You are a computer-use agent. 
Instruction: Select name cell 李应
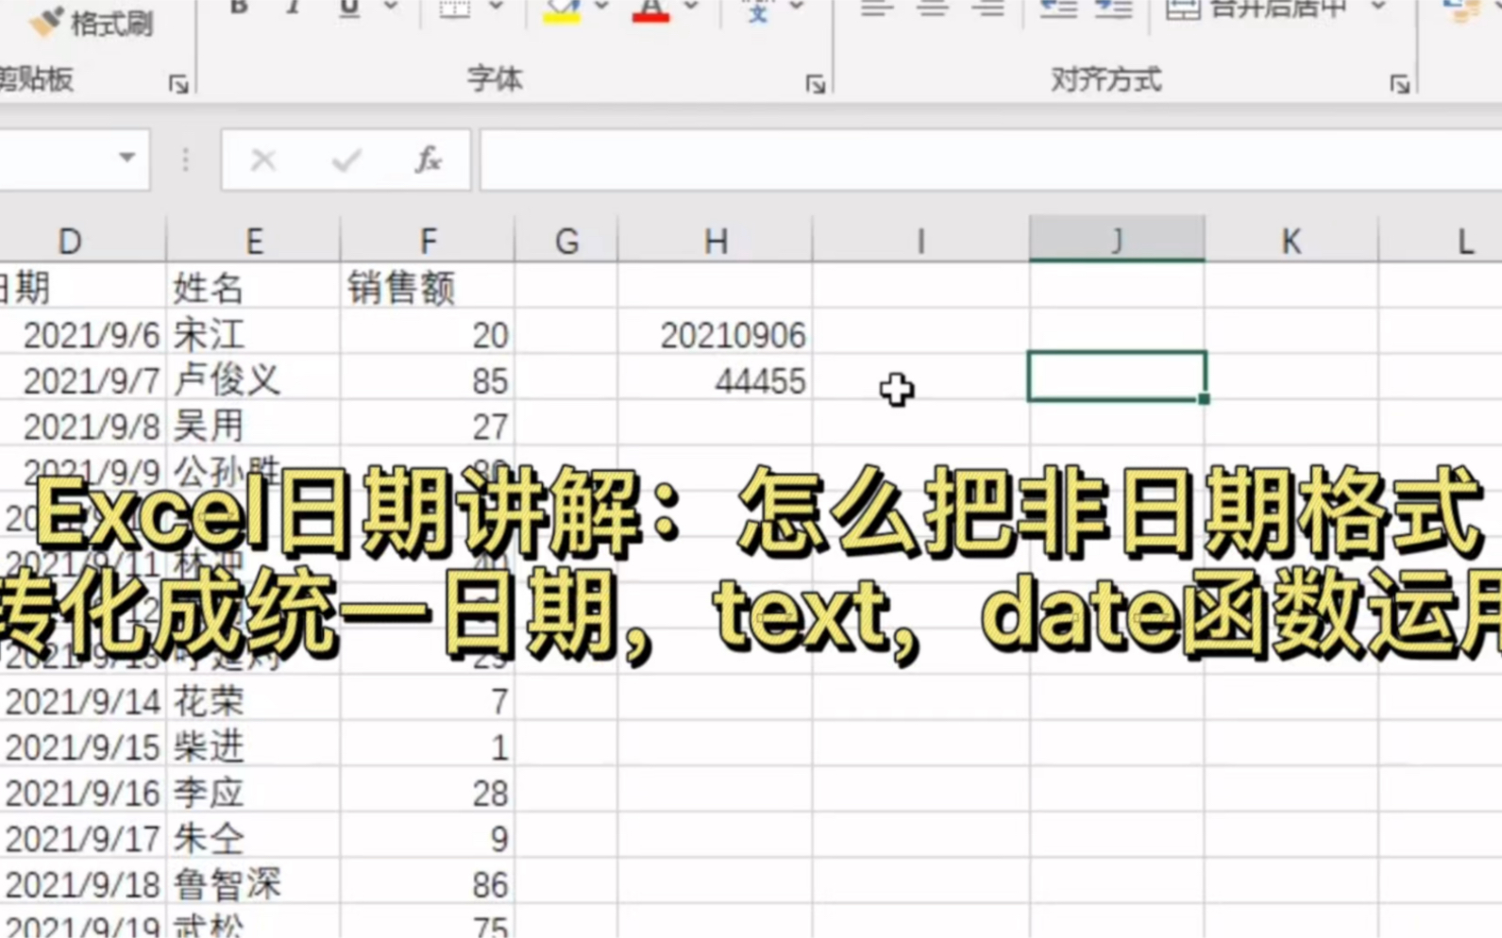[x=254, y=792]
